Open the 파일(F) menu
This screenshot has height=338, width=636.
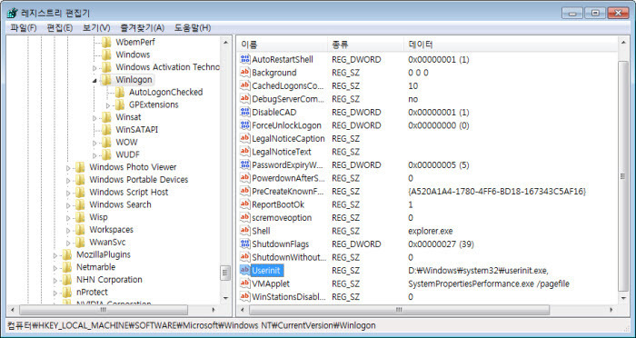coord(24,28)
